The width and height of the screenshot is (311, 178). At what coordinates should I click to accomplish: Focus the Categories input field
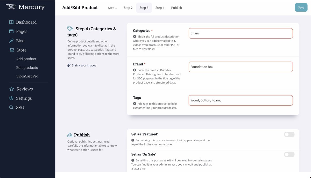coord(241,33)
